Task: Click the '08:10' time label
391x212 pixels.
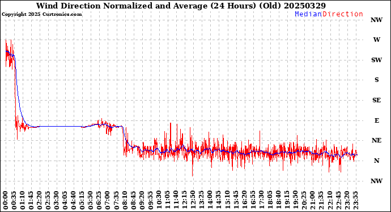Action: click(125, 200)
